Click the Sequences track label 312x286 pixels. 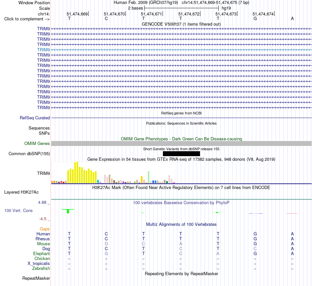coord(39,128)
